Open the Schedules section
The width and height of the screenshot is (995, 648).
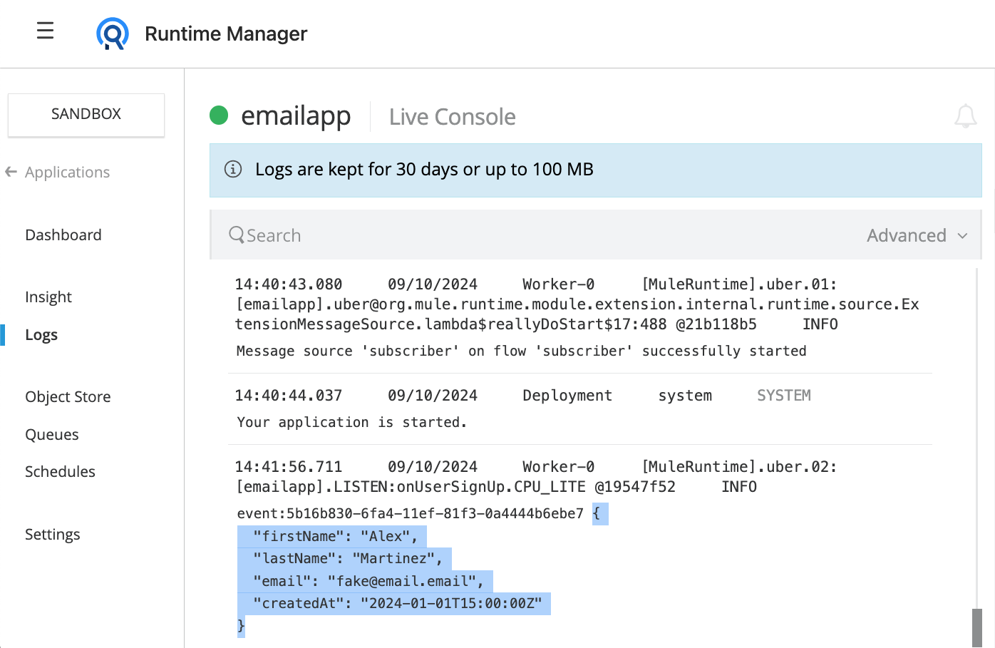coord(60,471)
